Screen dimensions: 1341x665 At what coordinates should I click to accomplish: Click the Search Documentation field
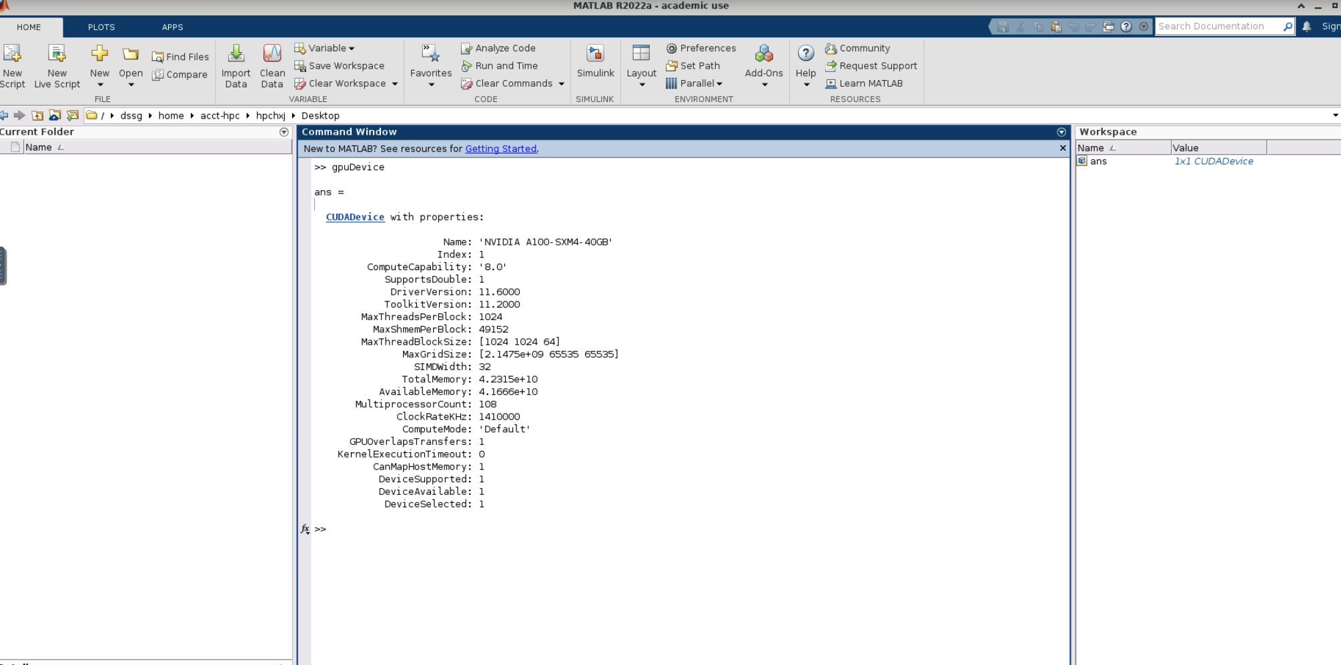[1218, 27]
